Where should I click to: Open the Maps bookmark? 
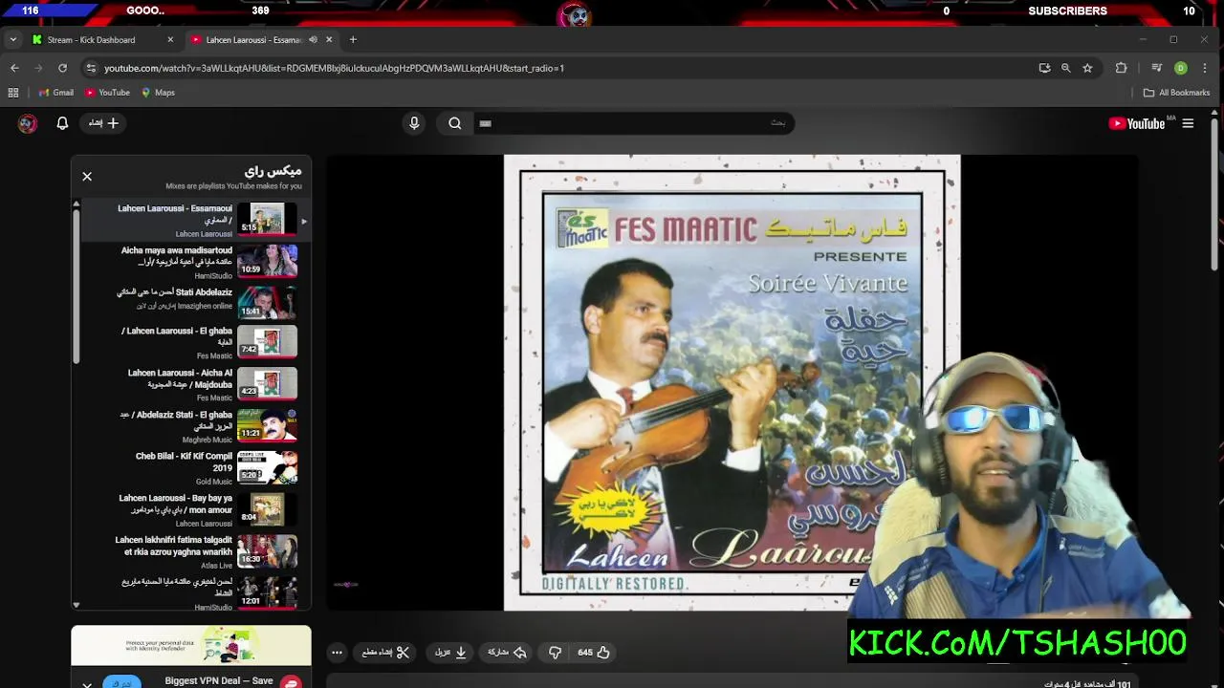158,93
